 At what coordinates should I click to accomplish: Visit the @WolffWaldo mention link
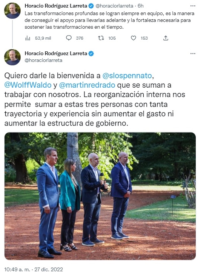point(28,85)
